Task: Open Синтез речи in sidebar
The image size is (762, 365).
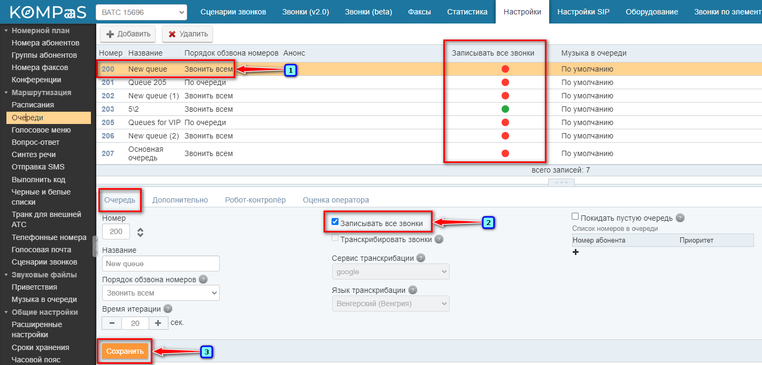Action: [34, 154]
